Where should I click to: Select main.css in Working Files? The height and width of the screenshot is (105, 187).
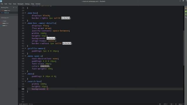pos(6,13)
